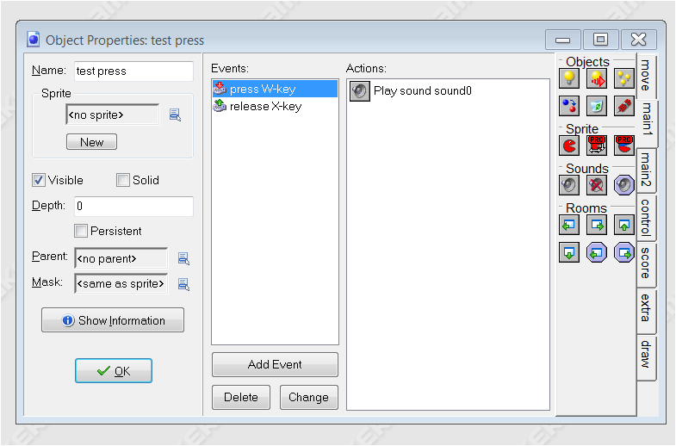Image resolution: width=676 pixels, height=446 pixels.
Task: Open the sprite selection menu icon
Action: pyautogui.click(x=175, y=115)
